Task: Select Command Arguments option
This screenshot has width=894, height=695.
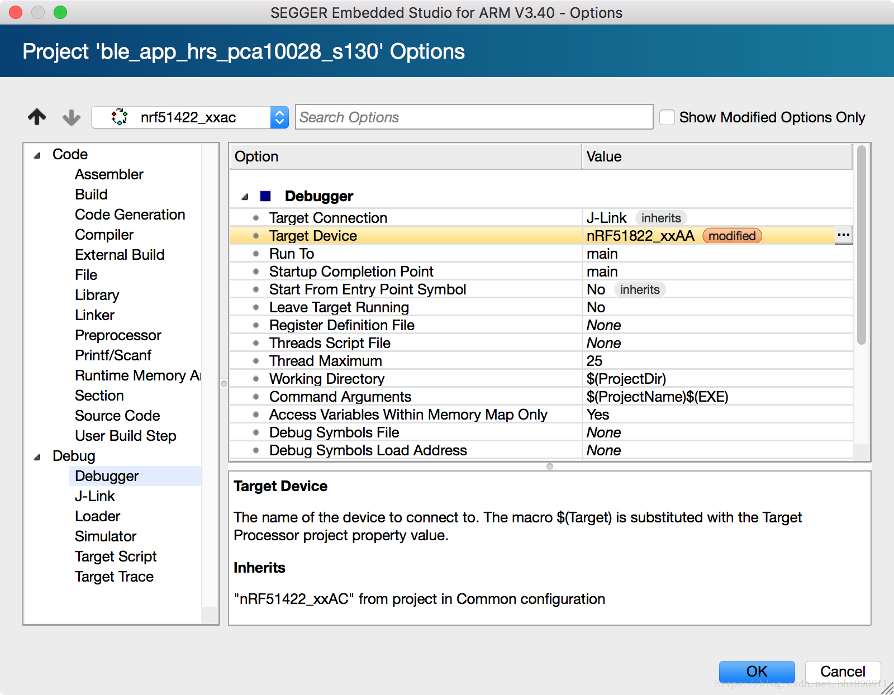Action: pyautogui.click(x=541, y=397)
